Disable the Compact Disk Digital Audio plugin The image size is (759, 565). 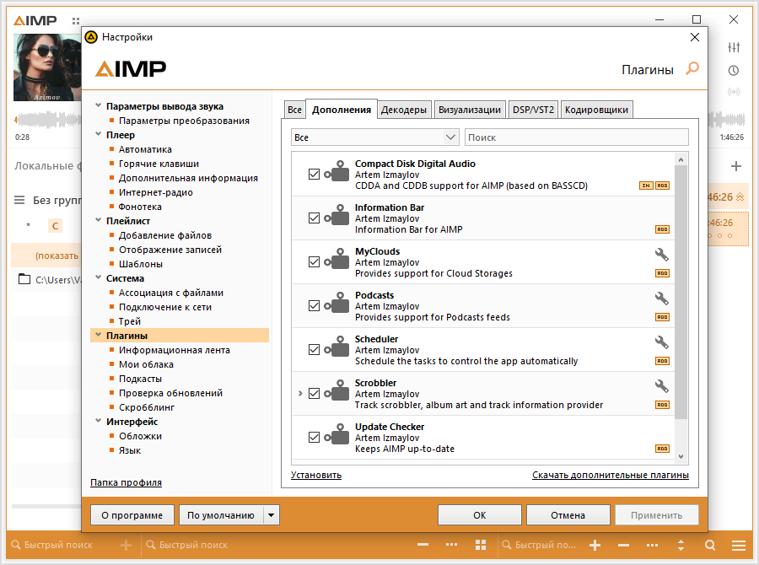coord(315,175)
